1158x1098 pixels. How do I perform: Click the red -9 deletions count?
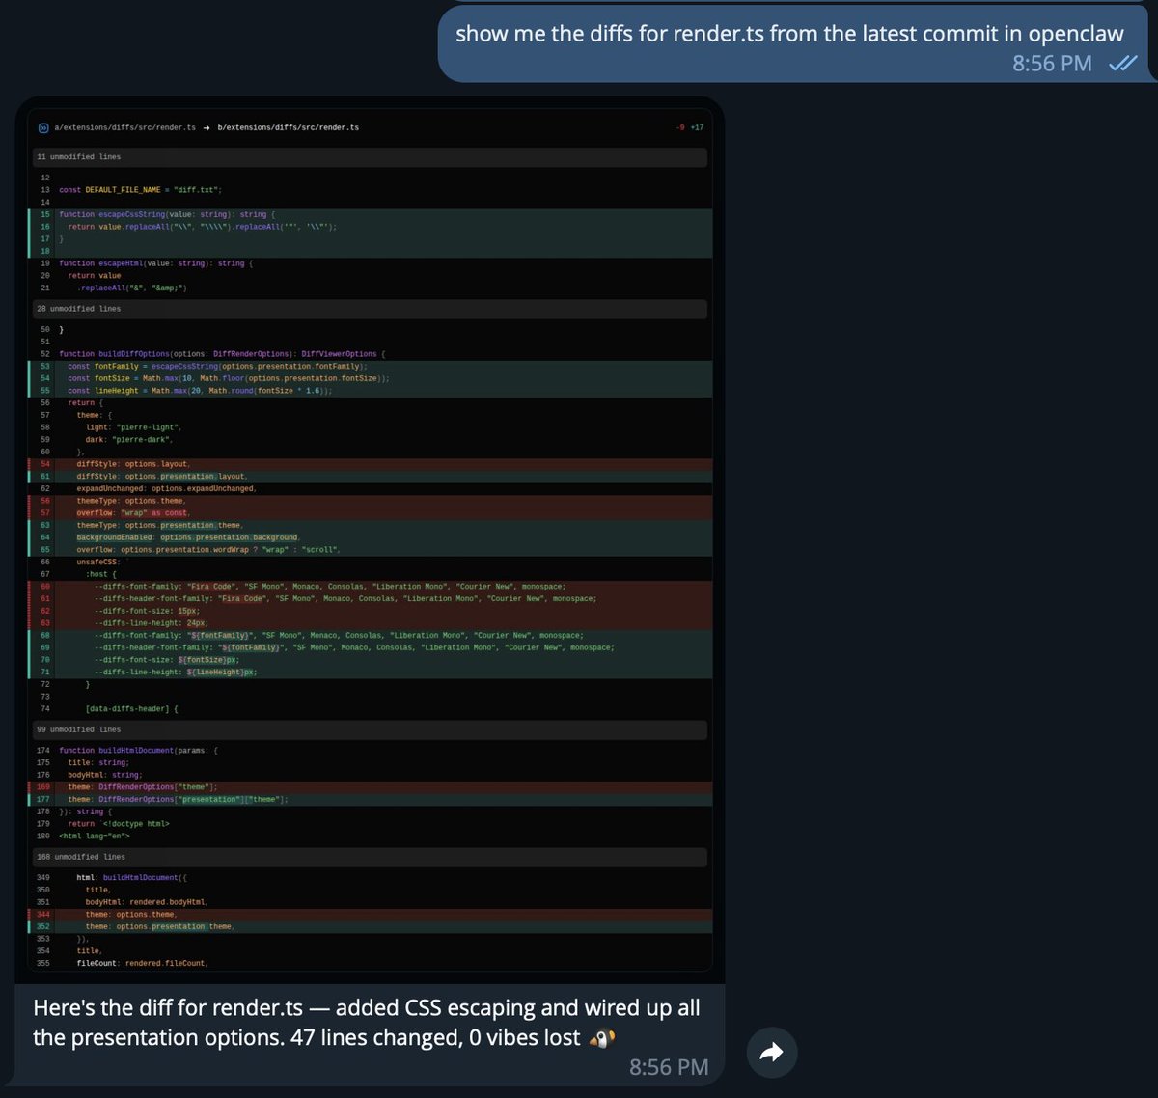point(680,127)
